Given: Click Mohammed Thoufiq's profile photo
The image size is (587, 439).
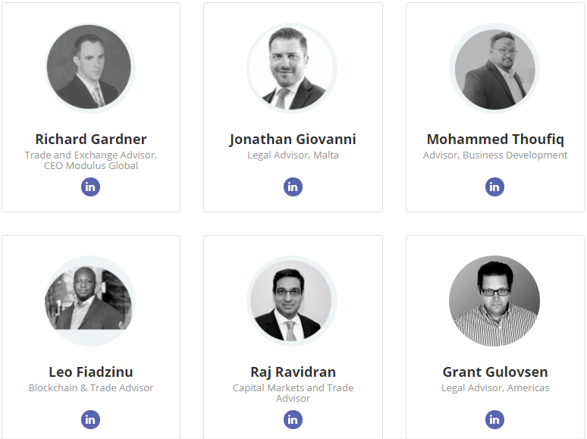Looking at the screenshot, I should tap(494, 68).
